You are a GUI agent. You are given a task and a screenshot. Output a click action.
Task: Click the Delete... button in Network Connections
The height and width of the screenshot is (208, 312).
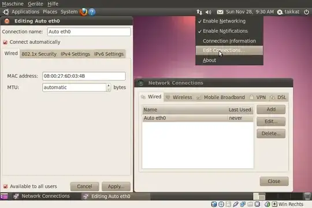click(x=271, y=134)
